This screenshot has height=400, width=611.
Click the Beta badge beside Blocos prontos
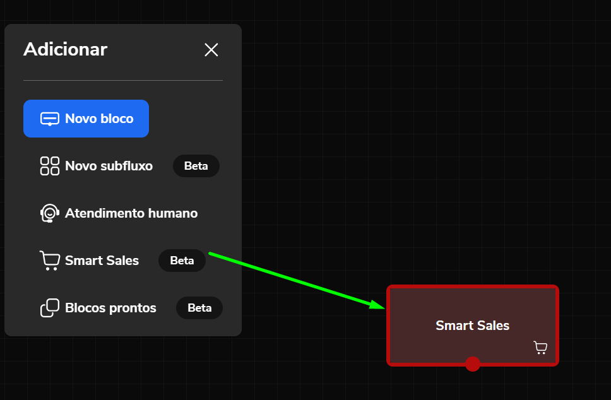click(x=199, y=308)
